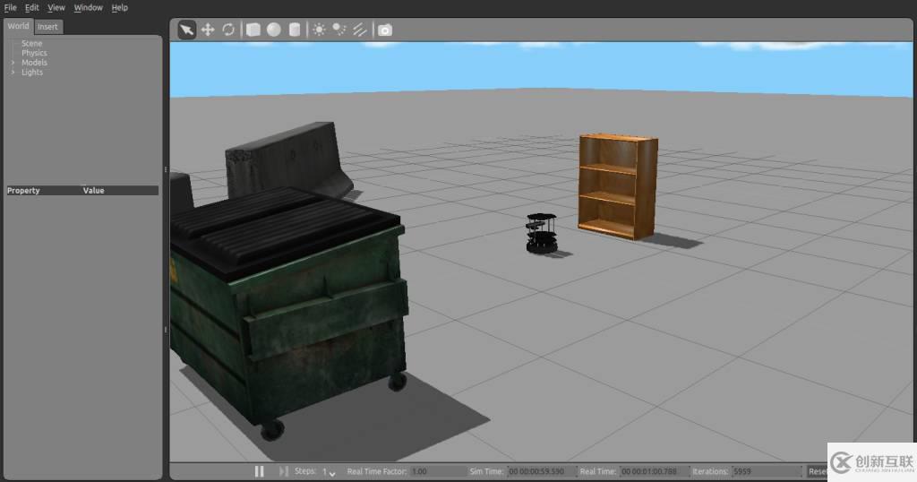Viewport: 917px width, 482px height.
Task: Click the Reset time button
Action: pos(817,471)
